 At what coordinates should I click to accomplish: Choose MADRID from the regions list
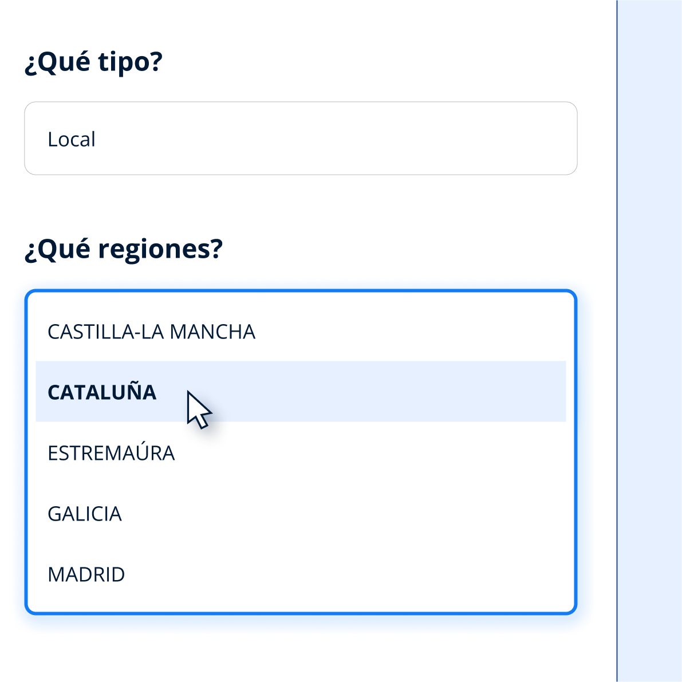[86, 574]
